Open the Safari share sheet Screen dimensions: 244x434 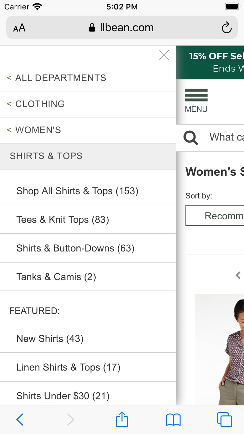click(122, 420)
